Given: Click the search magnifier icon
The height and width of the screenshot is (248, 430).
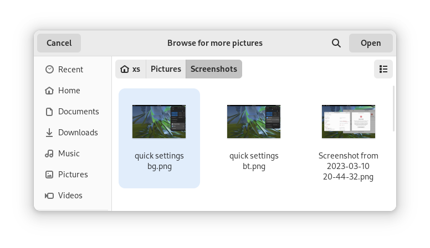Looking at the screenshot, I should tap(336, 43).
